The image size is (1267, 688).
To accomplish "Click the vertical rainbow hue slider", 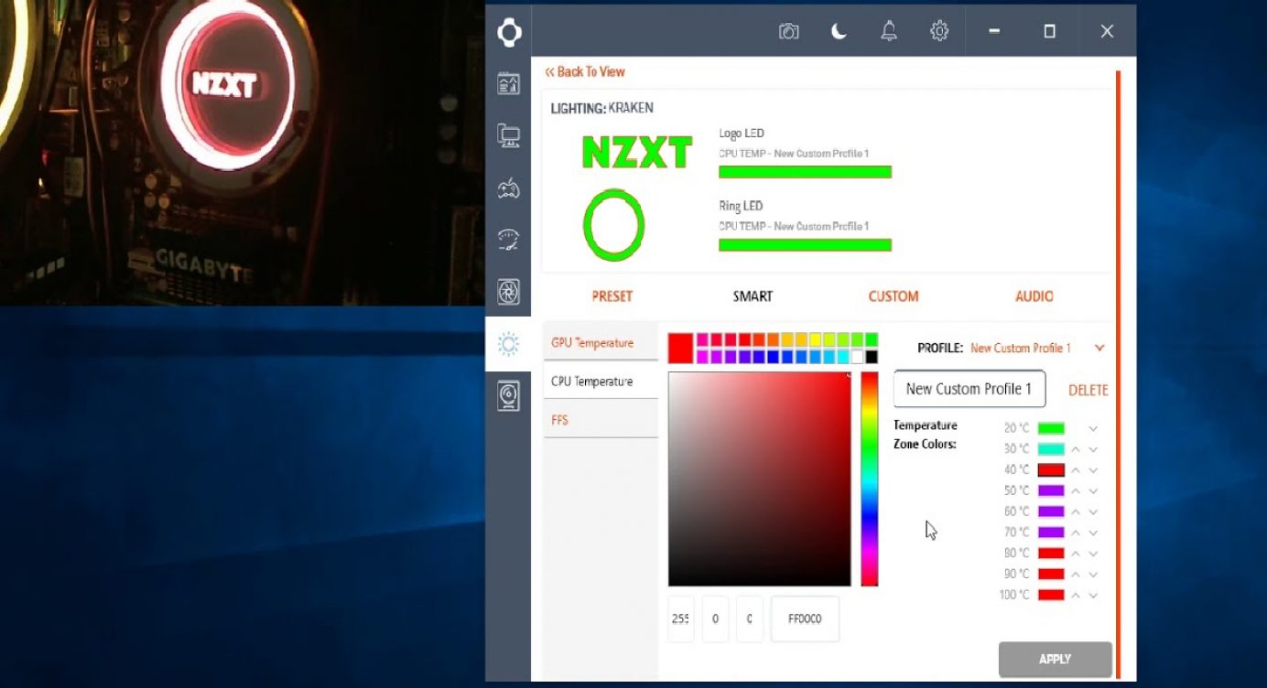I will 869,478.
